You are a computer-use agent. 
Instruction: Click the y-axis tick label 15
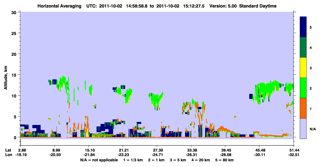pos(15,75)
